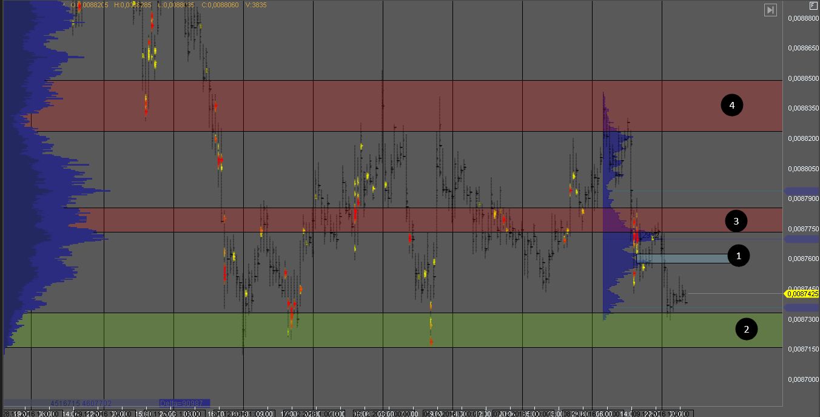Click the 4516715 4607702 volume totals bar
The height and width of the screenshot is (417, 820).
(81, 402)
